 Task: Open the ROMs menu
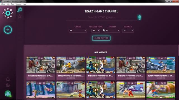coord(3,4)
